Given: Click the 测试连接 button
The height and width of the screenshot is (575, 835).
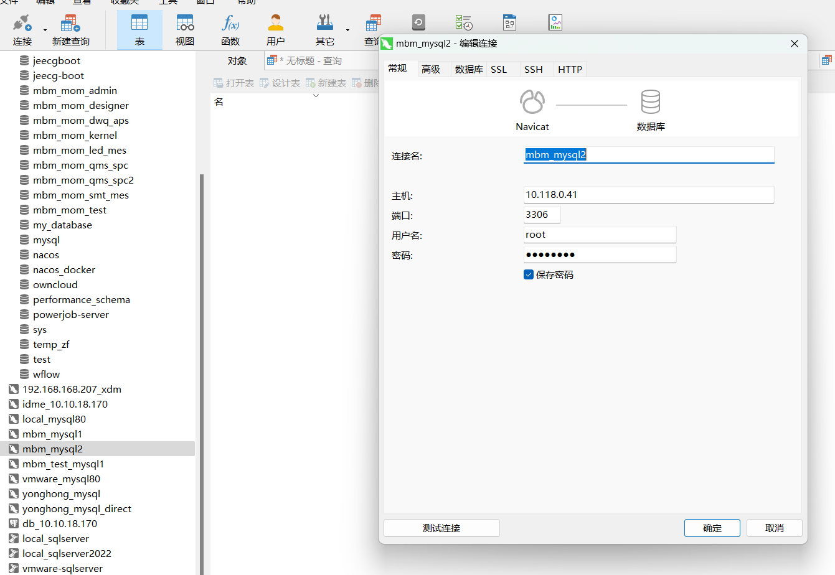Looking at the screenshot, I should tap(441, 528).
